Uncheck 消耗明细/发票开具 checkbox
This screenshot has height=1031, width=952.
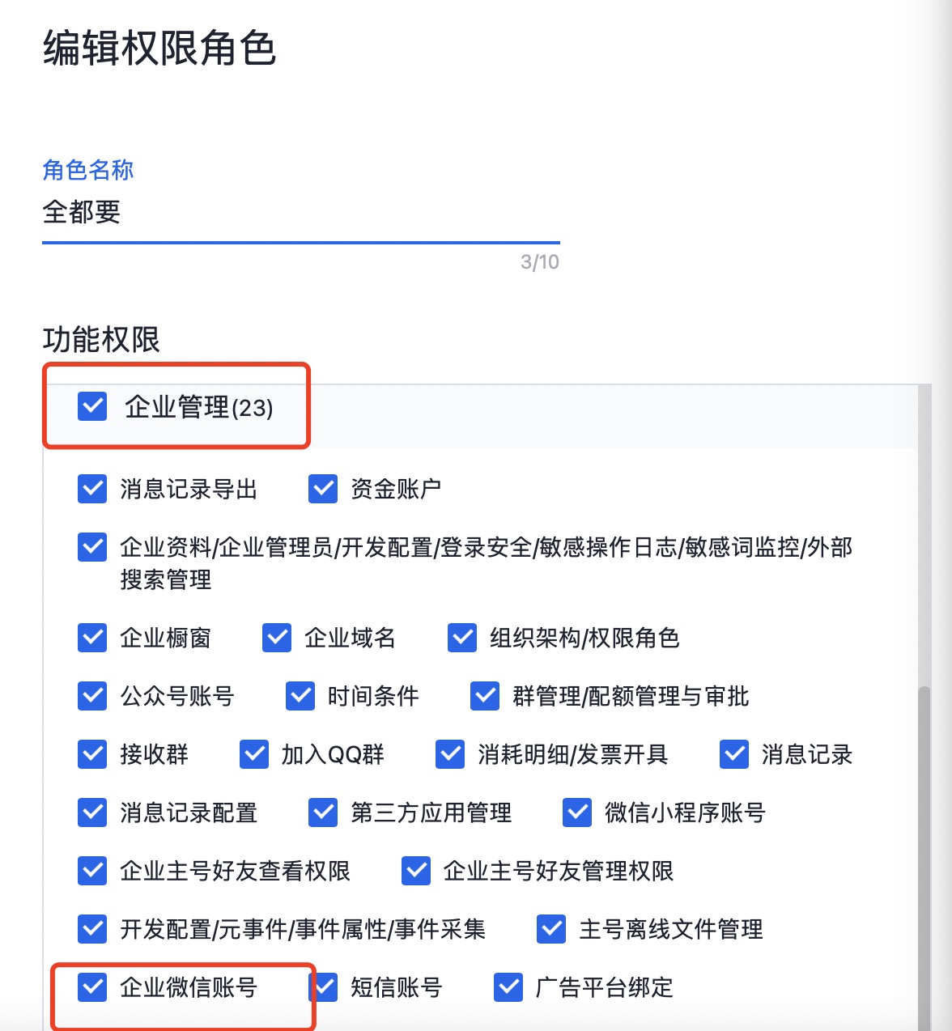450,754
